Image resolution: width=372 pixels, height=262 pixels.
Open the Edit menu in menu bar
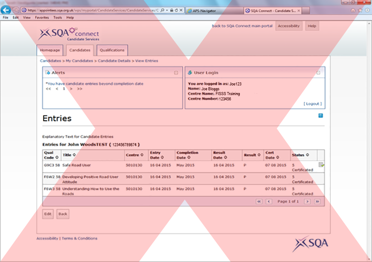tap(15, 18)
